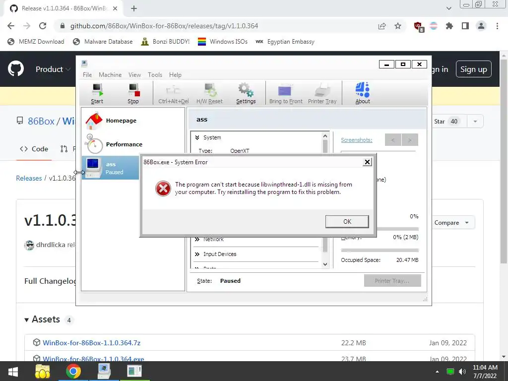Viewport: 508px width, 381px height.
Task: Go back in Chrome browser
Action: [11, 26]
